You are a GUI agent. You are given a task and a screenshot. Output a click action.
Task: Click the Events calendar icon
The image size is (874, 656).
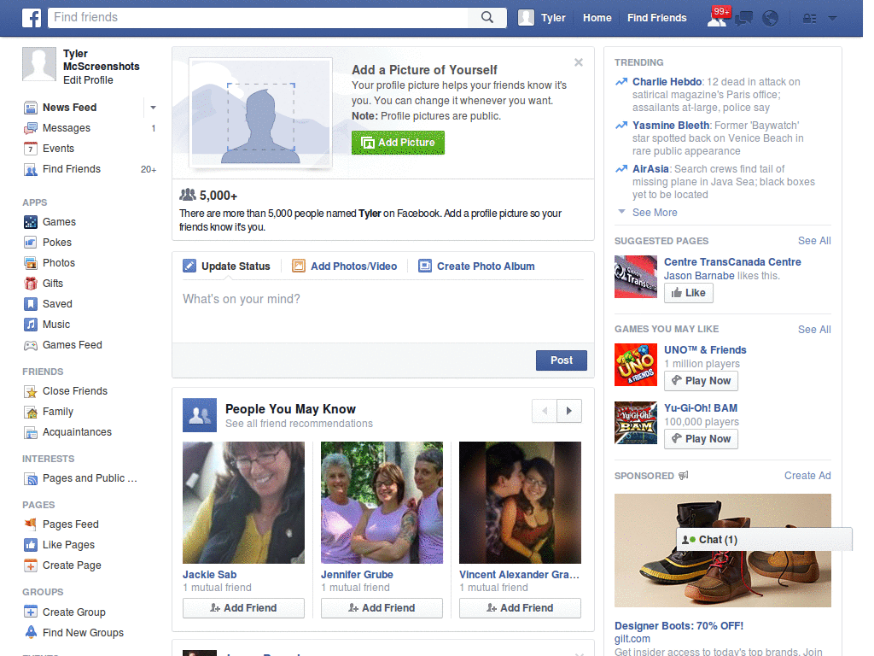pyautogui.click(x=31, y=149)
